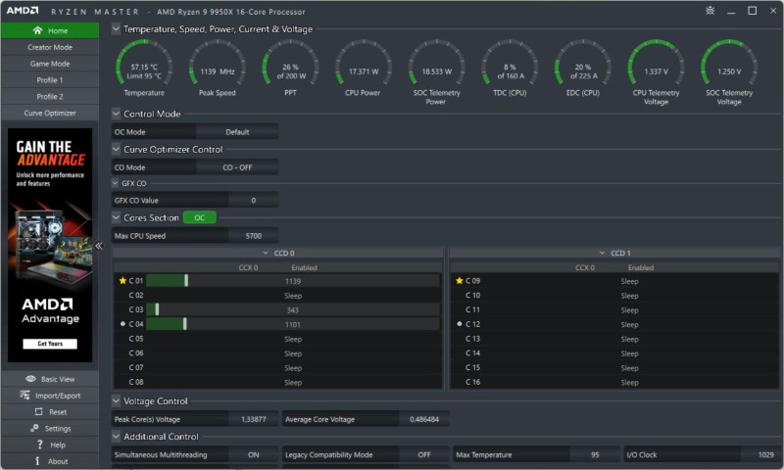Collapse the Additional Control section
Image resolution: width=784 pixels, height=470 pixels.
pyautogui.click(x=116, y=436)
